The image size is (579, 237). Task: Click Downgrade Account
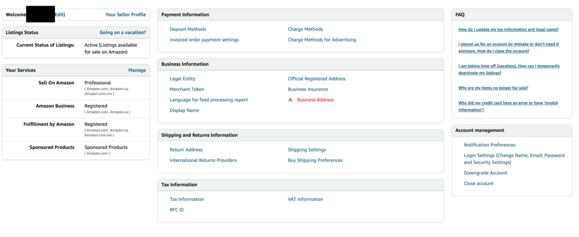(486, 173)
